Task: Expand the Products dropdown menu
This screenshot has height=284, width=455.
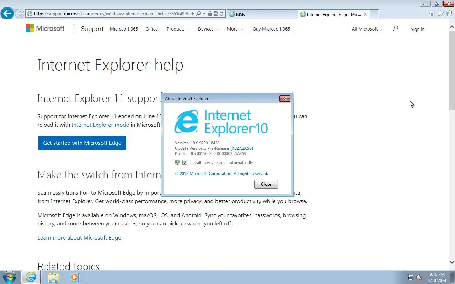Action: pos(178,29)
